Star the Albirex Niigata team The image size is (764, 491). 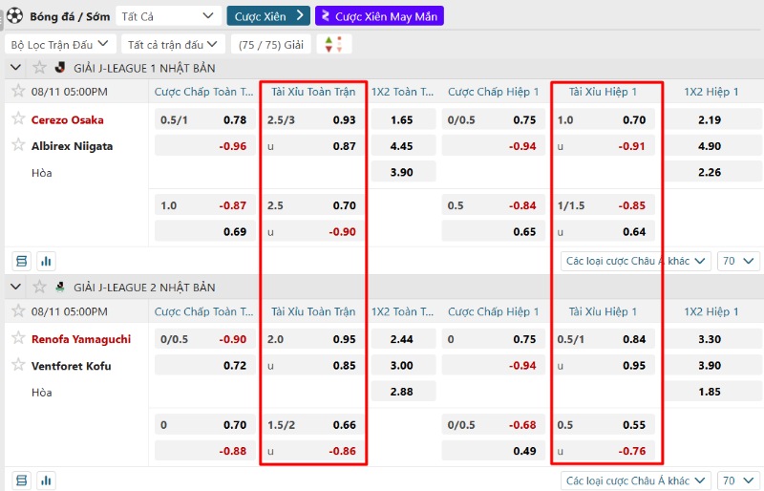(17, 145)
